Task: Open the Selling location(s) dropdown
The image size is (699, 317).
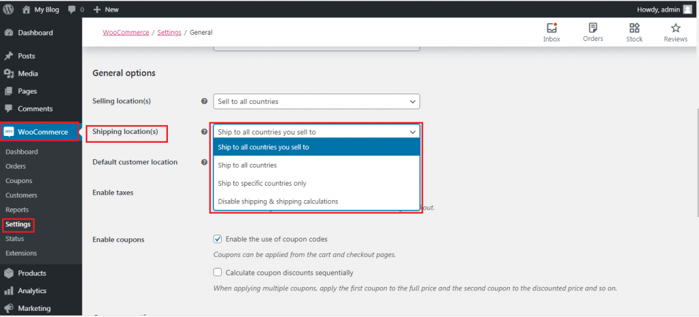Action: click(317, 101)
